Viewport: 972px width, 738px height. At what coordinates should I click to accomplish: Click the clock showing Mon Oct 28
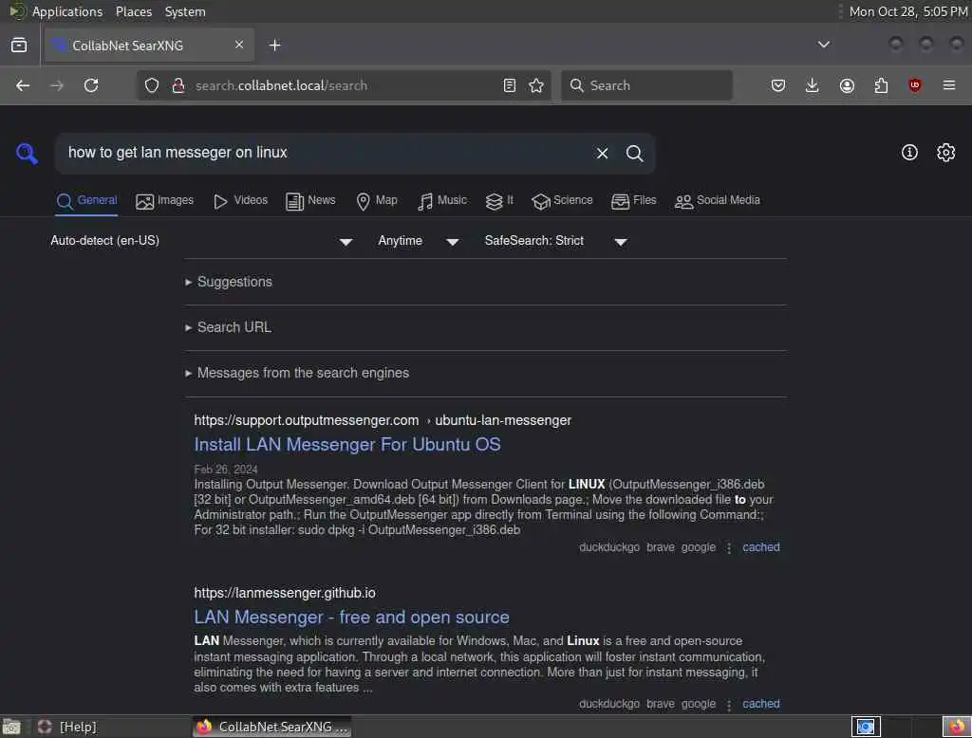(908, 11)
